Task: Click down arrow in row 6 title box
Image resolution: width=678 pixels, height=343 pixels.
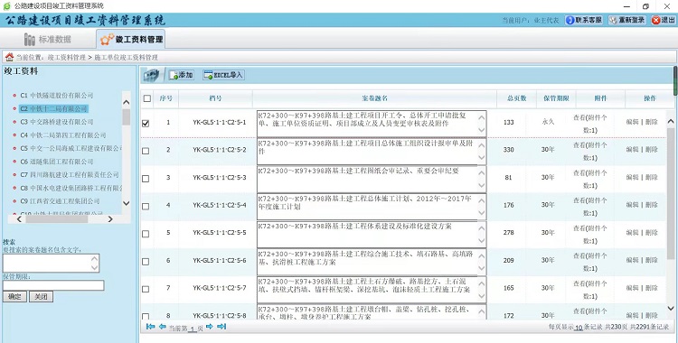Action: coord(482,269)
